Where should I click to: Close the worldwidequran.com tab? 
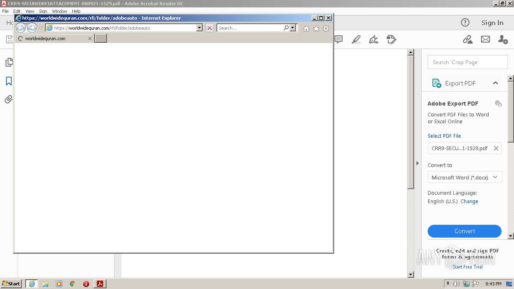tap(90, 39)
